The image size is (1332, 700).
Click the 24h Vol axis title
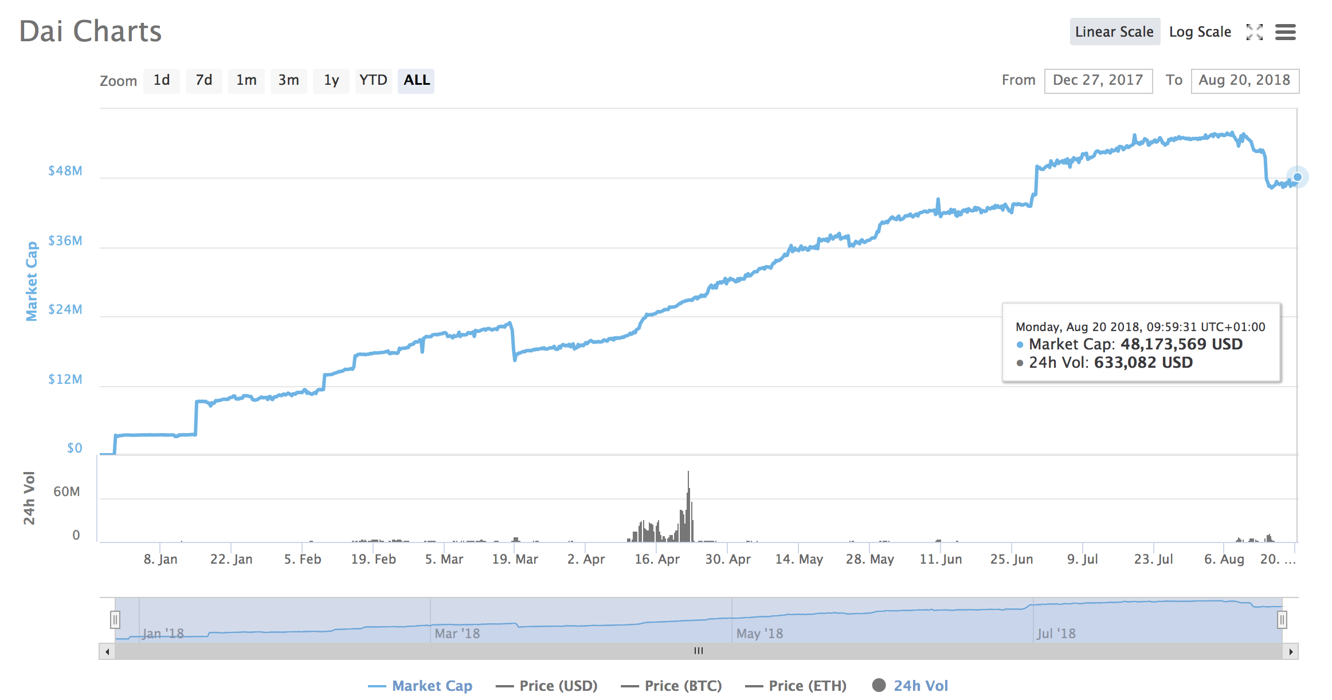click(x=29, y=498)
